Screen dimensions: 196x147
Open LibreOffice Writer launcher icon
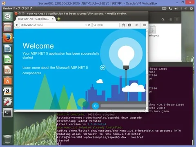coord(7,49)
